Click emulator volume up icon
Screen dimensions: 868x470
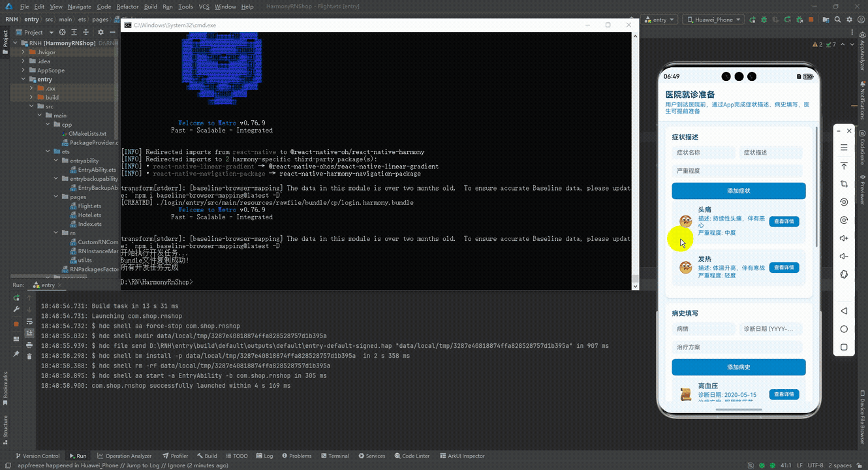[x=844, y=238]
